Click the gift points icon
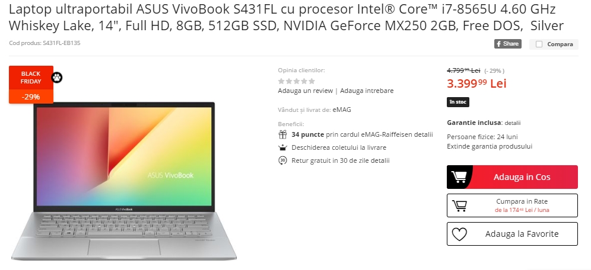This screenshot has height=270, width=591. [282, 134]
